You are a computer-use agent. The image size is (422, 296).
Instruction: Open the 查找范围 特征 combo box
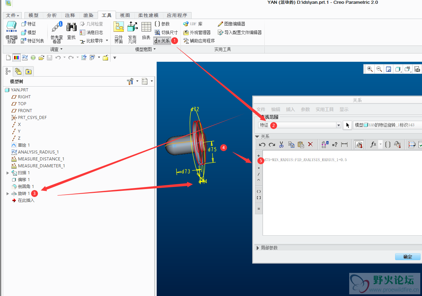(300, 125)
